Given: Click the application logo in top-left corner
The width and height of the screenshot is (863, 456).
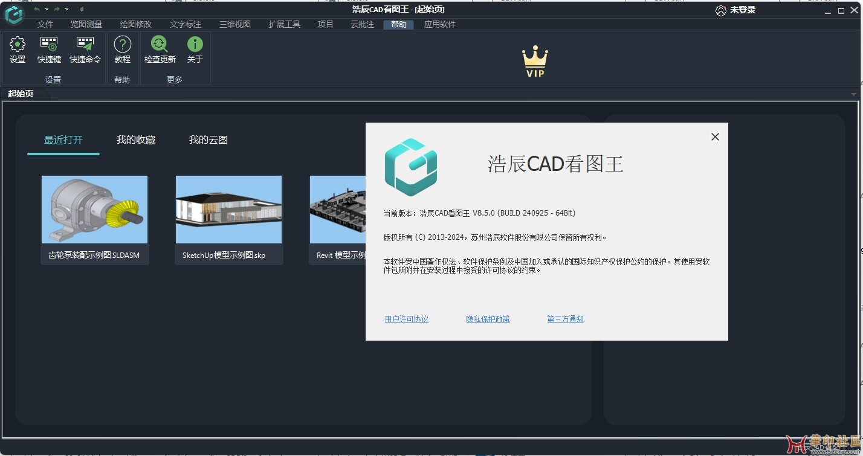Looking at the screenshot, I should tap(14, 14).
